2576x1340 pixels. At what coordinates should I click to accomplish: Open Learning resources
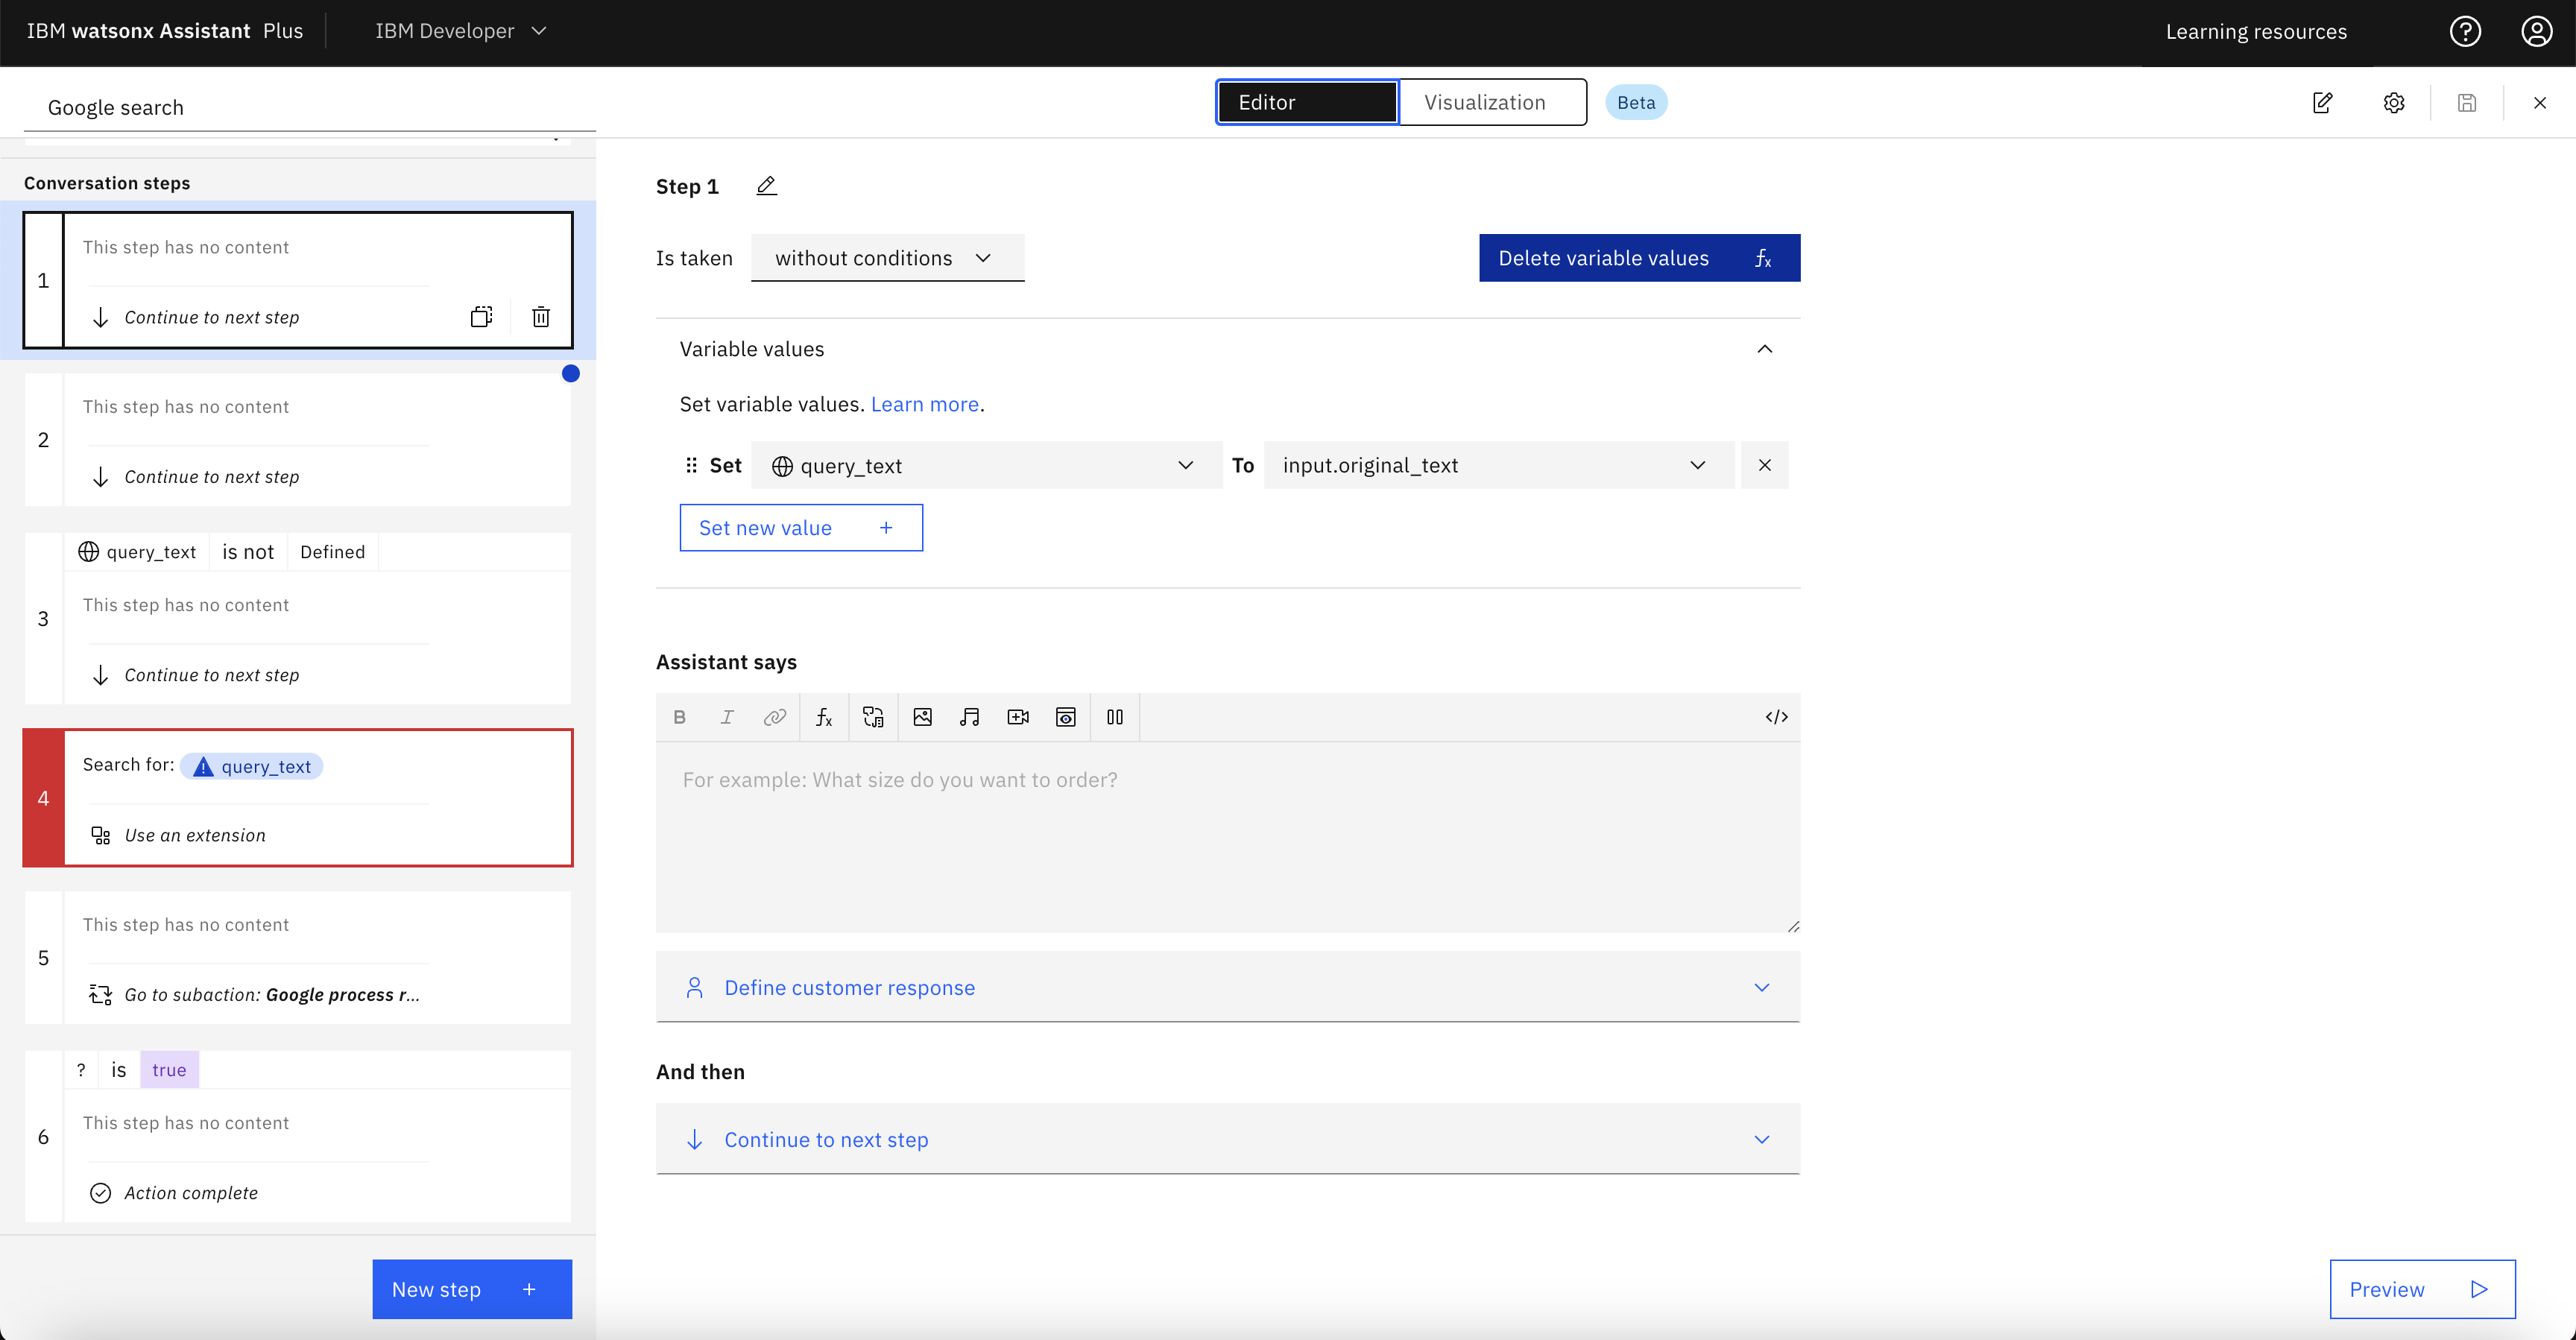(x=2256, y=31)
